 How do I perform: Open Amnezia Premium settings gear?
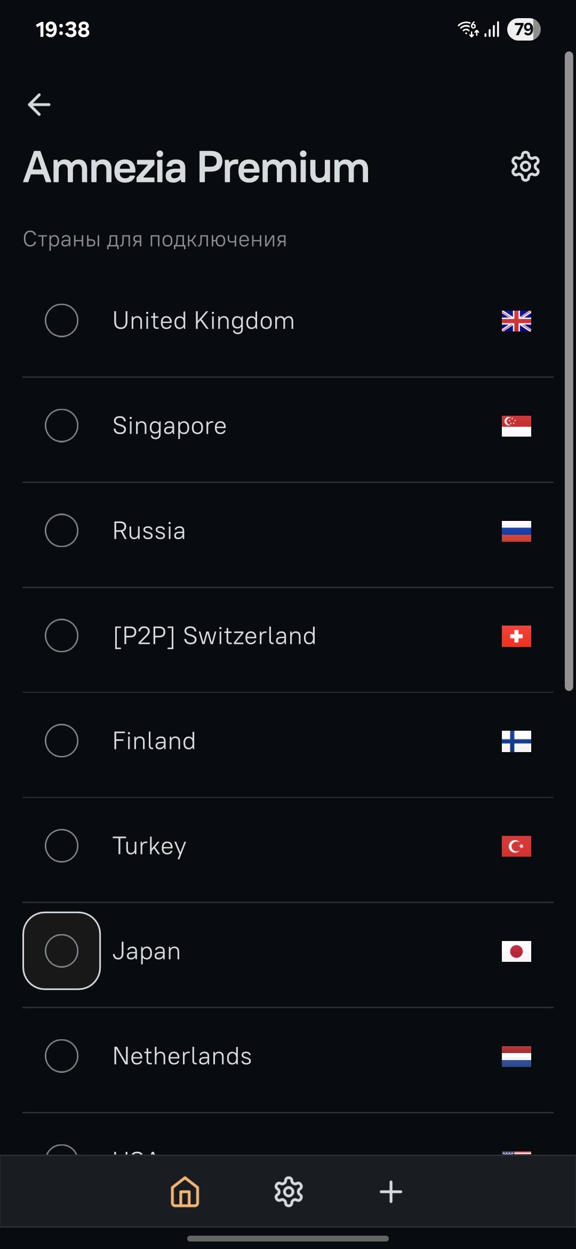click(525, 167)
